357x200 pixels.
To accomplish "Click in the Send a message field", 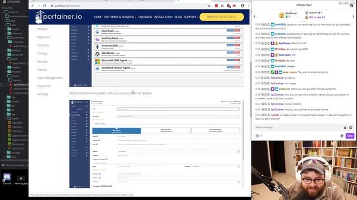I will coord(298,127).
